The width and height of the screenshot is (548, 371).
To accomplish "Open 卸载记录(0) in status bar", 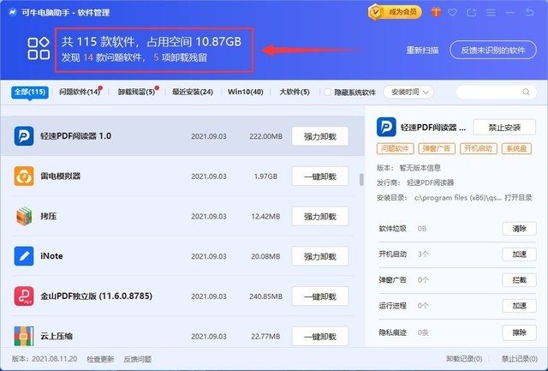I will tap(464, 359).
